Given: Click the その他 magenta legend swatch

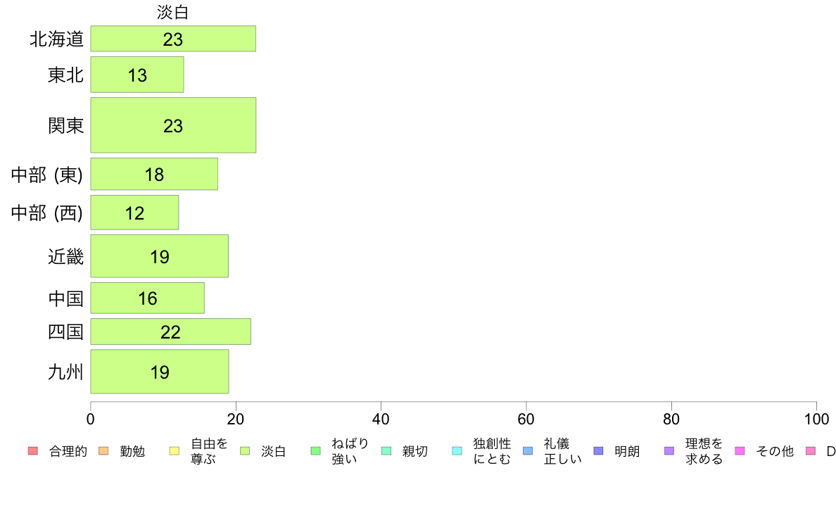Looking at the screenshot, I should pos(740,450).
